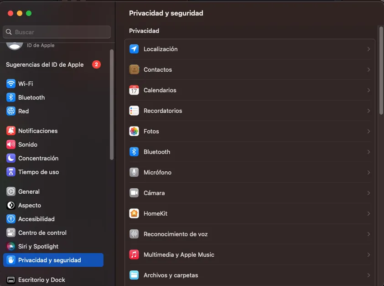Click Escritorio y Dock label
This screenshot has width=384, height=286.
42,280
